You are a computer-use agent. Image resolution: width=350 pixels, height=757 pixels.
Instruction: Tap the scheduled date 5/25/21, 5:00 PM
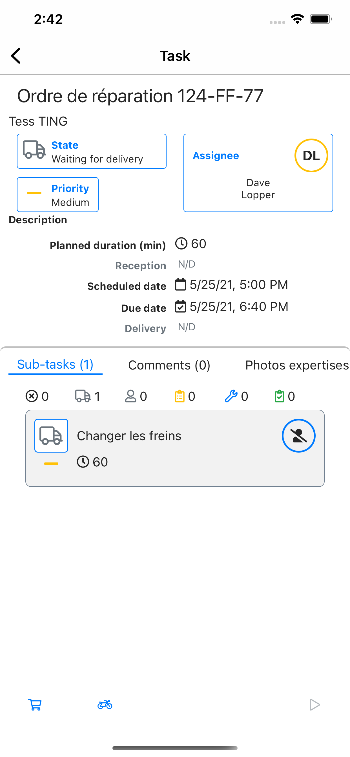coord(238,285)
